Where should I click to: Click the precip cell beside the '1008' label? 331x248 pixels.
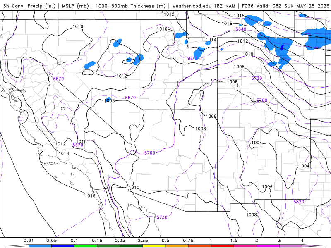tap(108, 99)
